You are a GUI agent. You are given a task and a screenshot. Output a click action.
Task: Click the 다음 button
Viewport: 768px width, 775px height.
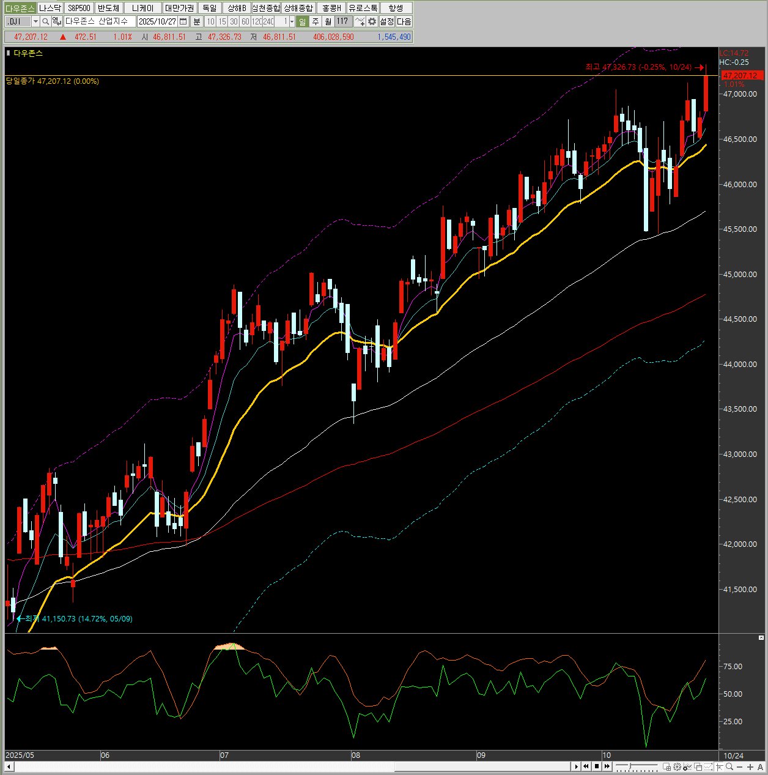(404, 21)
